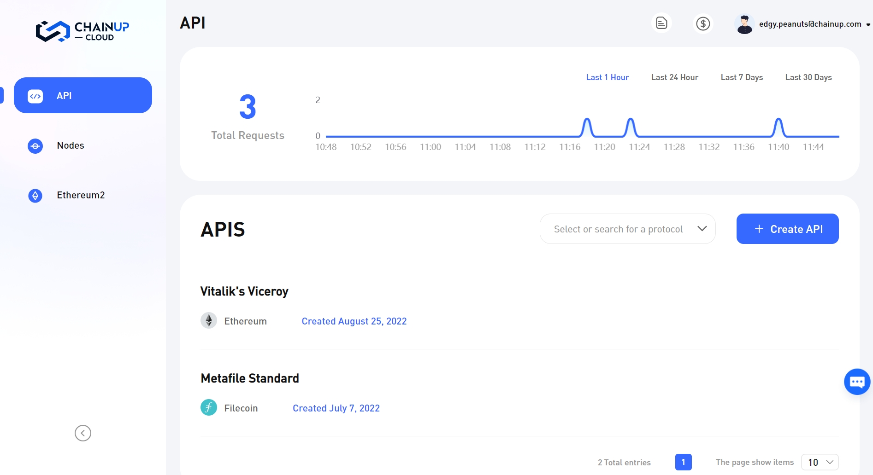This screenshot has height=475, width=873.
Task: Open the live chat bubble
Action: (857, 382)
